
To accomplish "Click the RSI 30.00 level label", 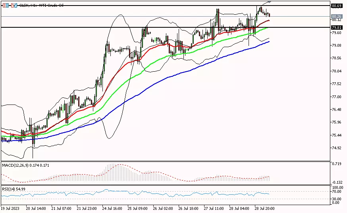I will point(337,199).
